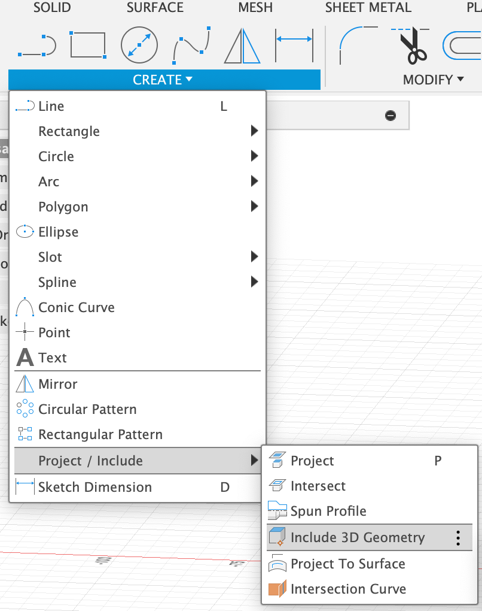Select the Sketch Dimension toolbar icon
The height and width of the screenshot is (611, 482).
click(x=294, y=45)
